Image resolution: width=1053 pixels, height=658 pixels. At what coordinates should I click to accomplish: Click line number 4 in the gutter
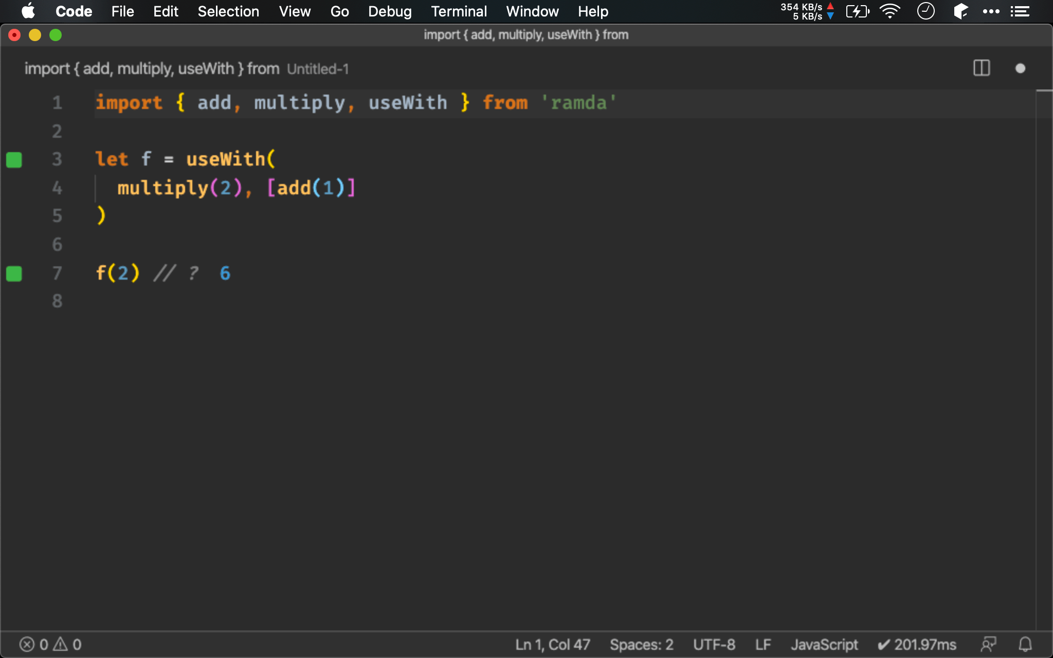pos(57,188)
